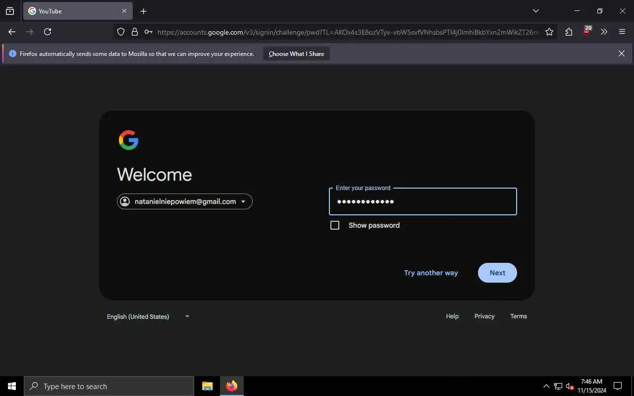Open network status tray icon
The width and height of the screenshot is (634, 396).
[558, 386]
